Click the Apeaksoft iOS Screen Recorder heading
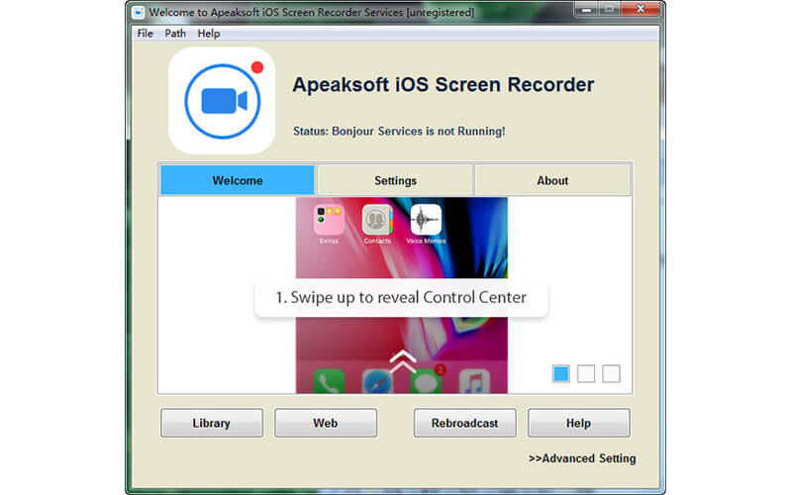This screenshot has width=792, height=495. pyautogui.click(x=443, y=85)
